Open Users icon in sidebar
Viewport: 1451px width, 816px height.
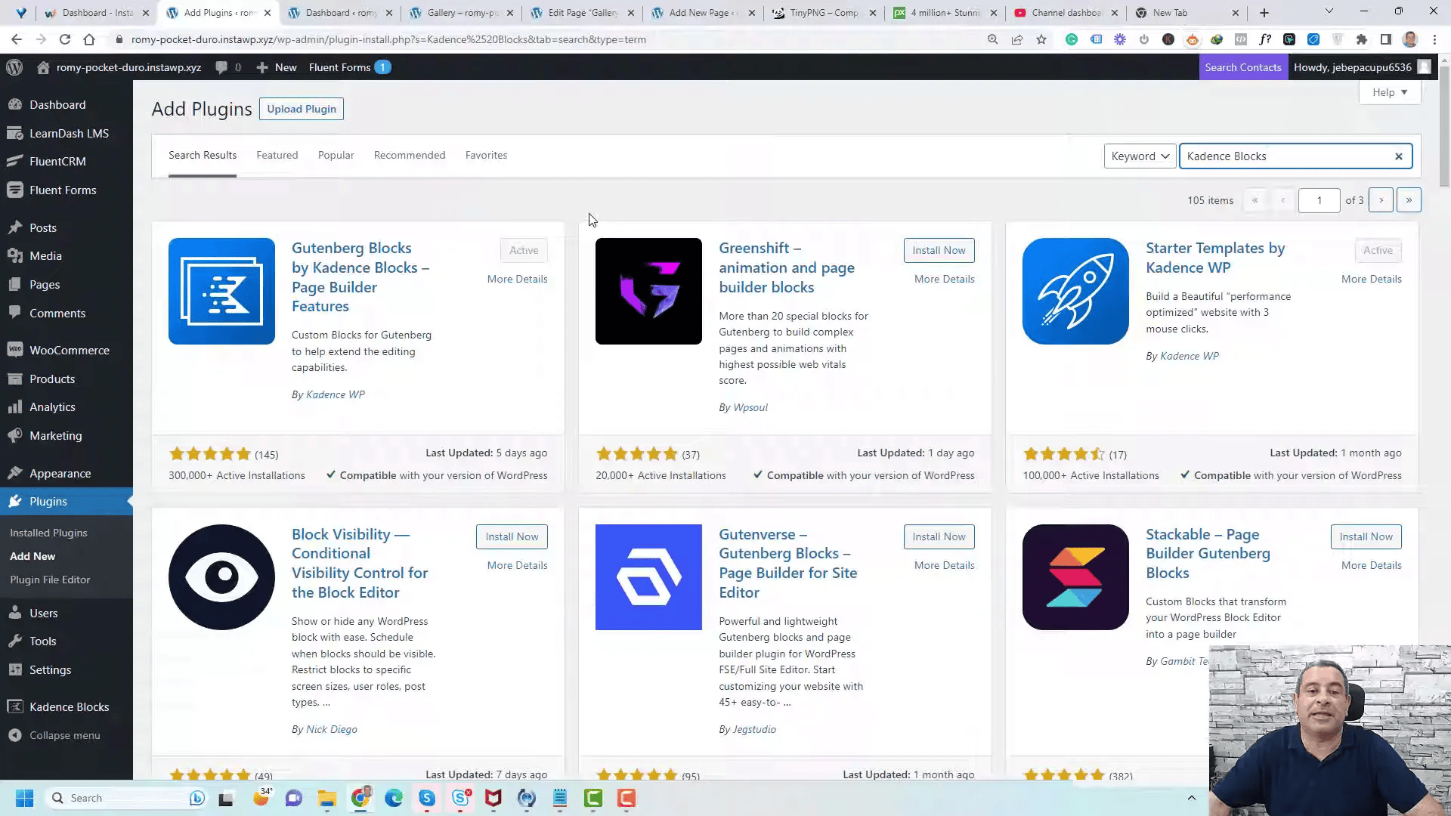coord(14,614)
